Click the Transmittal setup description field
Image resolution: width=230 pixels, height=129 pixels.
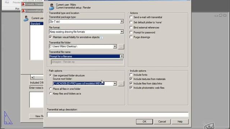tap(118, 114)
